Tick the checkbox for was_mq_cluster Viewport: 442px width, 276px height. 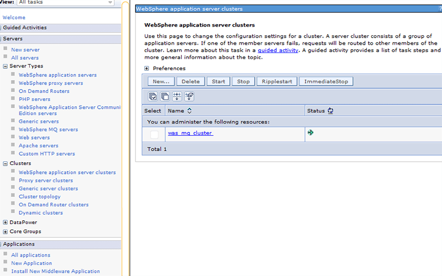pos(154,135)
